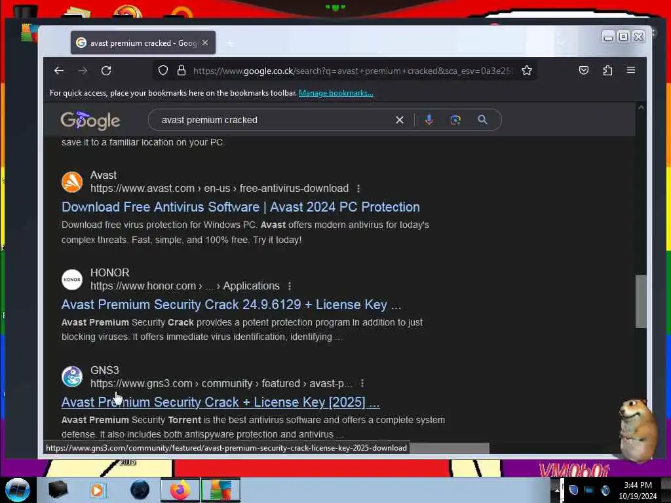Image resolution: width=671 pixels, height=503 pixels.
Task: Go to Google logo homepage
Action: coord(90,121)
